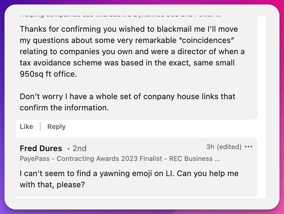Image resolution: width=284 pixels, height=214 pixels.
Task: Click the divider between Like and Reply
Action: (40, 127)
